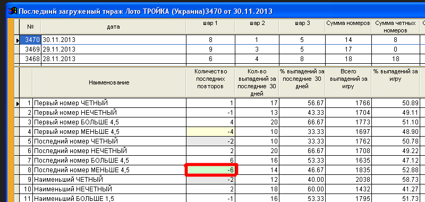Click the date 29.11.2013 cell

(x=113, y=49)
